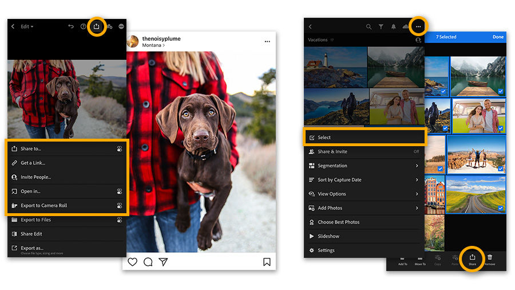The height and width of the screenshot is (290, 515).
Task: Uncheck the selected couple by van photo
Action: coord(500,128)
